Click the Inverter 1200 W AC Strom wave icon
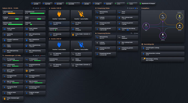This screenshot has width=188, height=103. 73,23
